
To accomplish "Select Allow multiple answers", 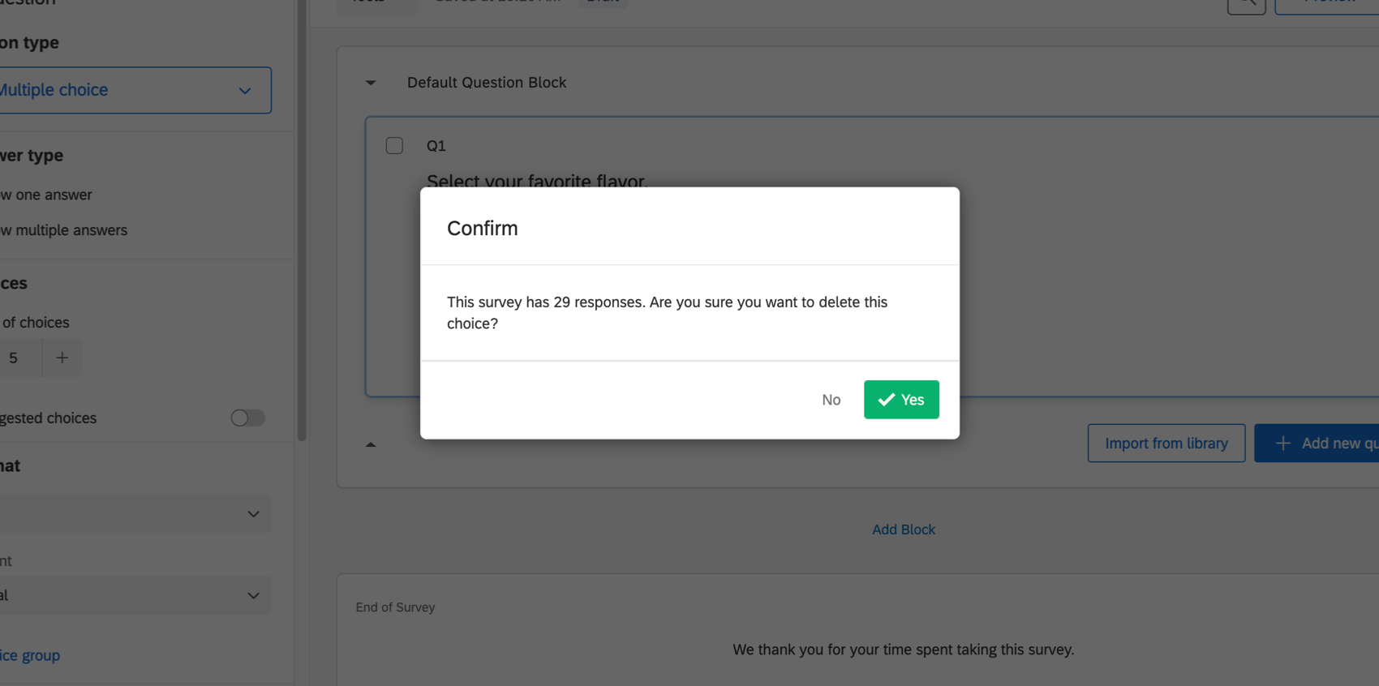I will (63, 229).
